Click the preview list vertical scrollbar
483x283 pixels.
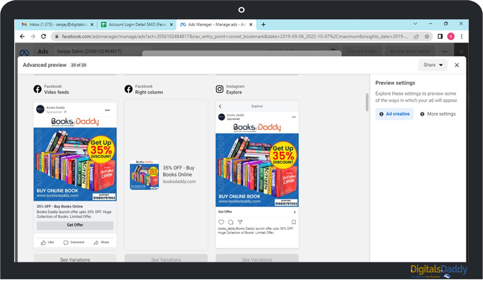tap(367, 102)
